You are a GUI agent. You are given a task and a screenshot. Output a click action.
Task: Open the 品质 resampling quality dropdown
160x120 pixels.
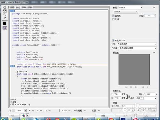click(x=146, y=98)
